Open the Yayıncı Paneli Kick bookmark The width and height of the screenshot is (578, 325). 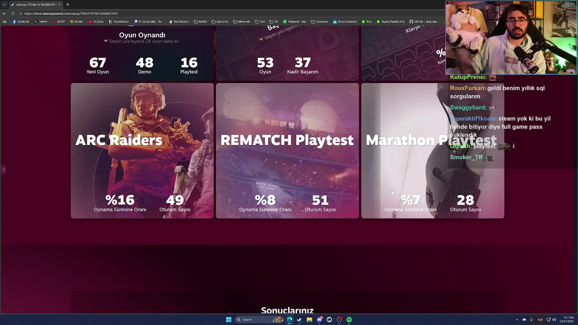[391, 22]
